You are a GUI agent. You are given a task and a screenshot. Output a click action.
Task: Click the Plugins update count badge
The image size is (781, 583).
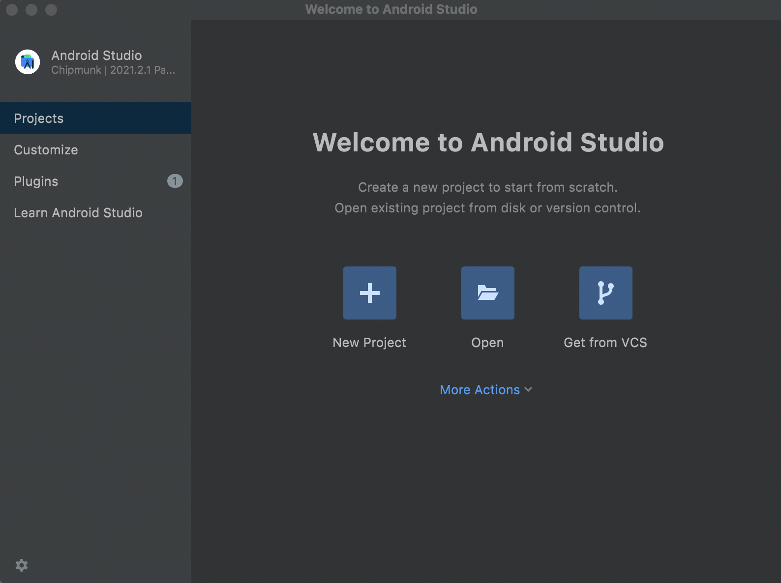click(x=175, y=181)
